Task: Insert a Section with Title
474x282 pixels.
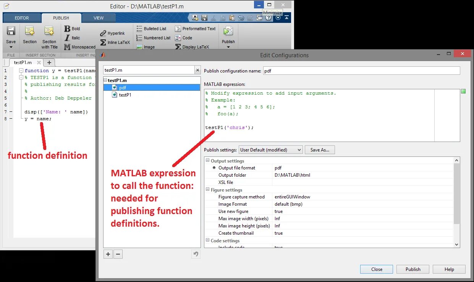Action: [x=49, y=31]
